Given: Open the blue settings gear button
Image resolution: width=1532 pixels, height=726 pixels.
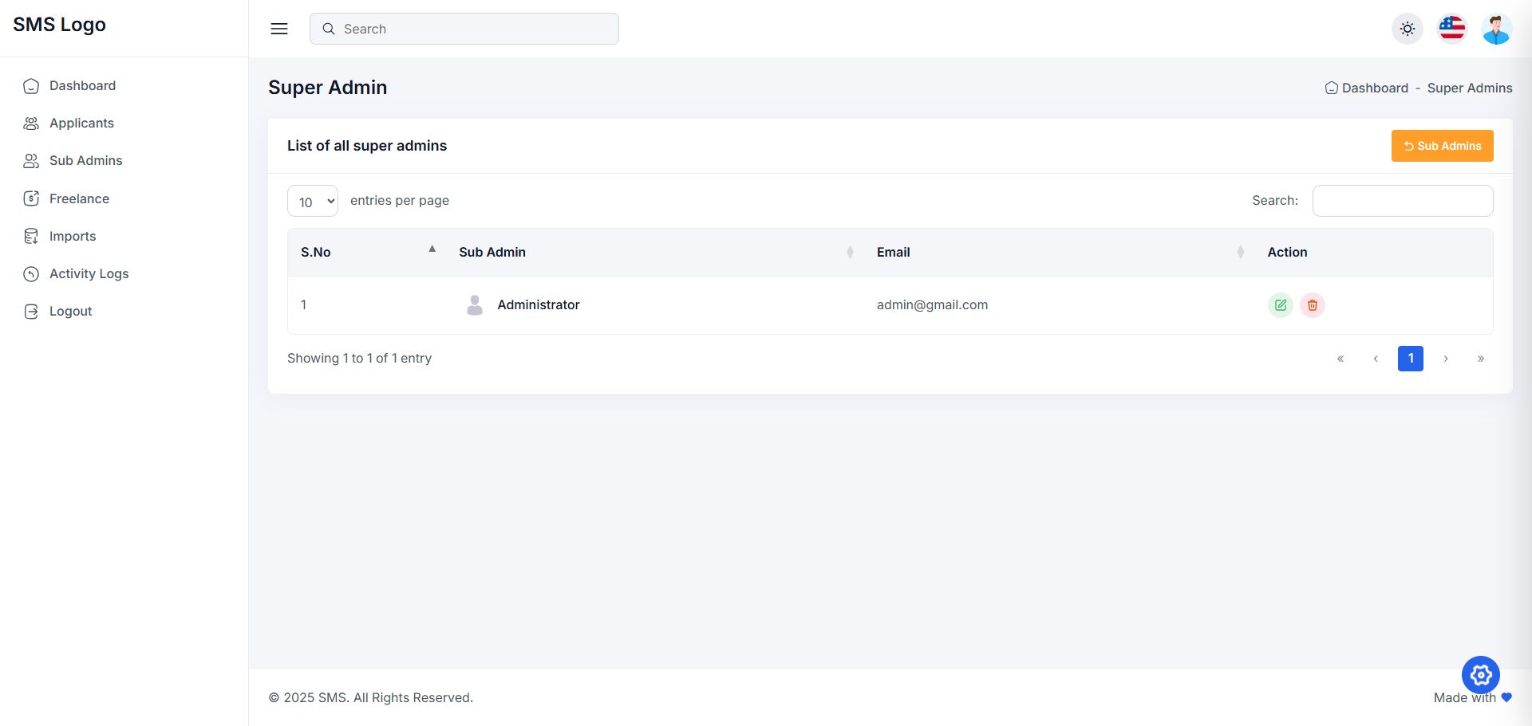Looking at the screenshot, I should tap(1480, 675).
